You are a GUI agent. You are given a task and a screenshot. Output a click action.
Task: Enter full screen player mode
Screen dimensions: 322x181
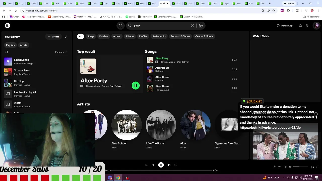coord(318,167)
